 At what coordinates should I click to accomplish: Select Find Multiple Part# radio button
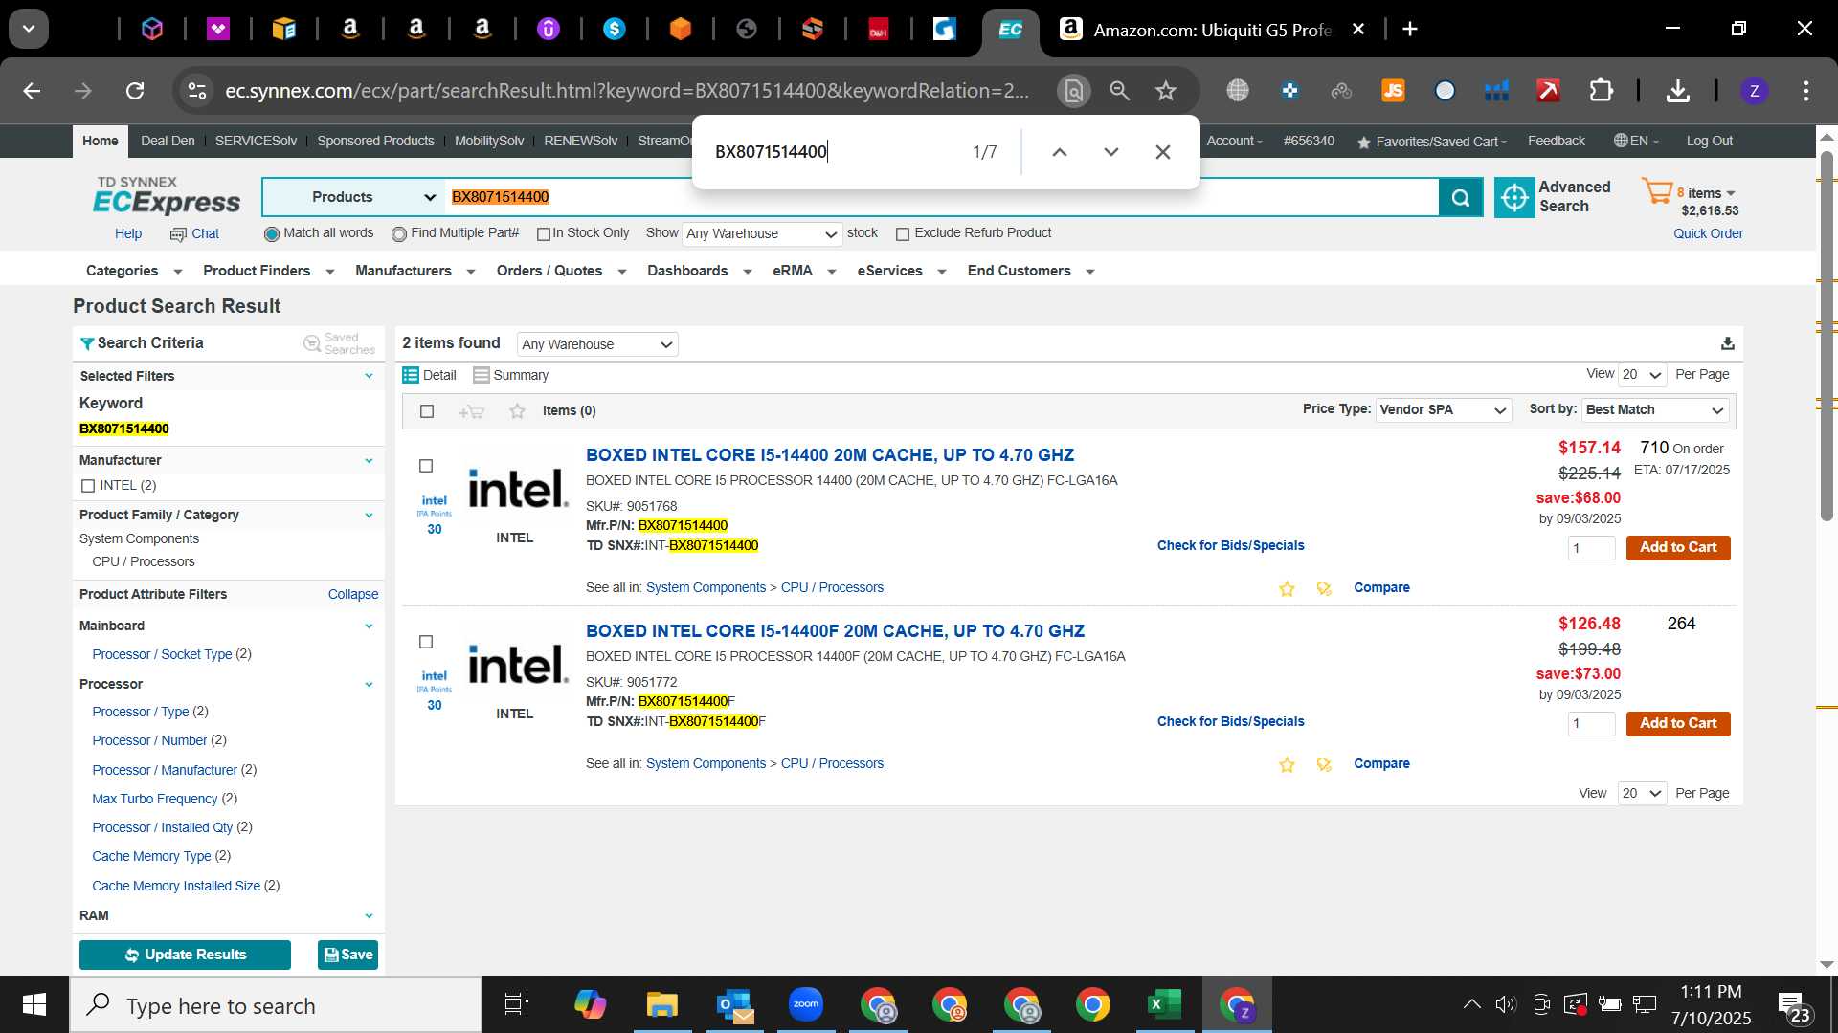399,234
